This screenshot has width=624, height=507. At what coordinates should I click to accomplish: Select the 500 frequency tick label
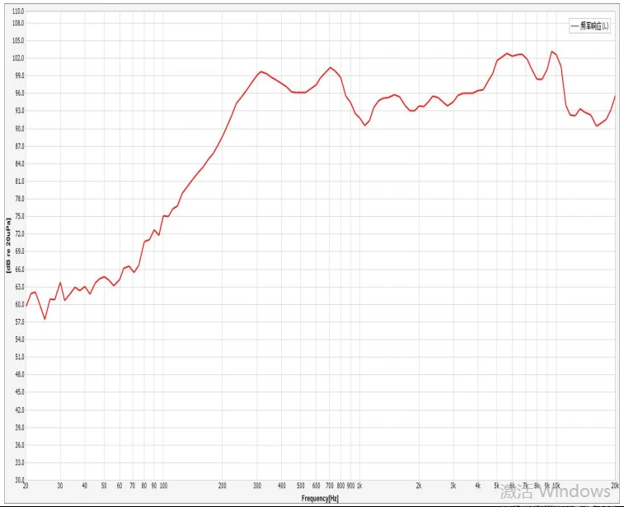(x=301, y=486)
